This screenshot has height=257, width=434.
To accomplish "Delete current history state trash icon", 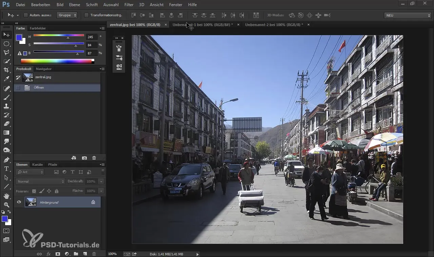I will point(94,158).
